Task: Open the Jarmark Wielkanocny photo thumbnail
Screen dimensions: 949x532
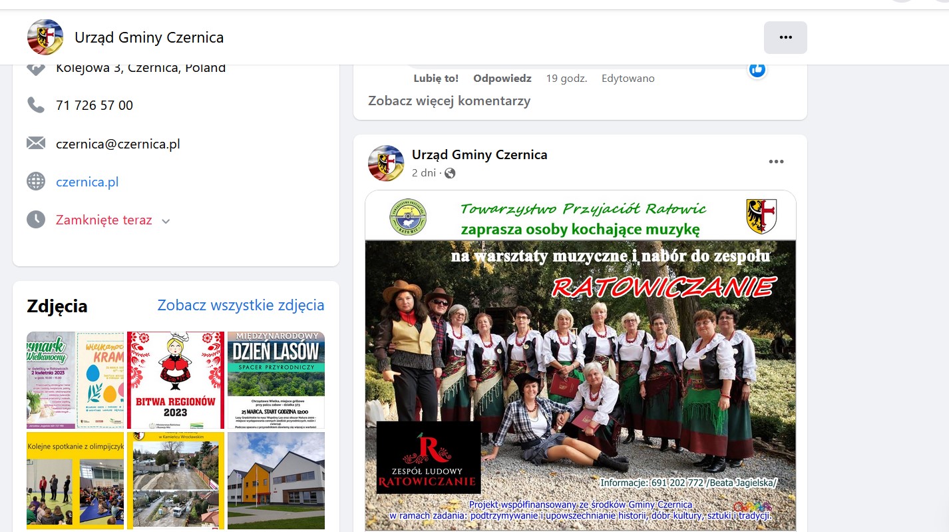Action: 75,380
